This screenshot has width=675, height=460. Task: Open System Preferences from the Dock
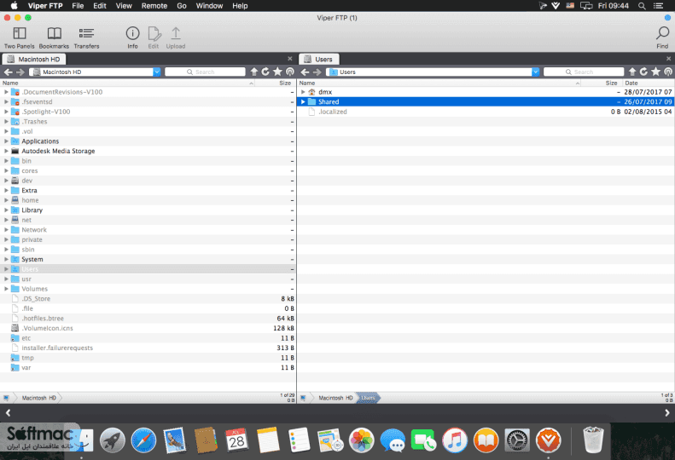pyautogui.click(x=517, y=440)
